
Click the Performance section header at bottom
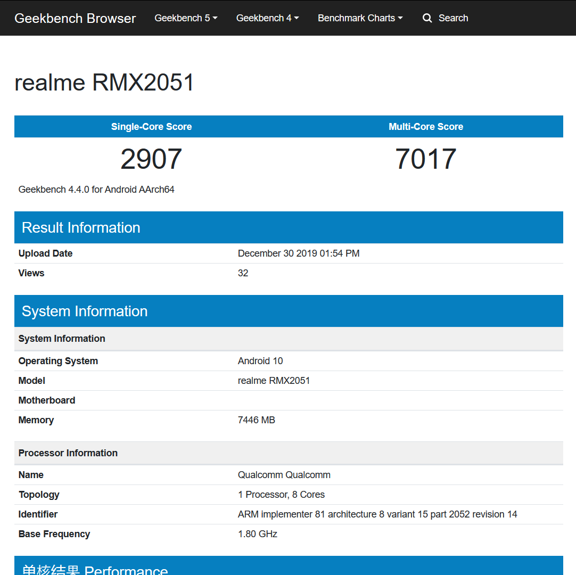coord(289,565)
